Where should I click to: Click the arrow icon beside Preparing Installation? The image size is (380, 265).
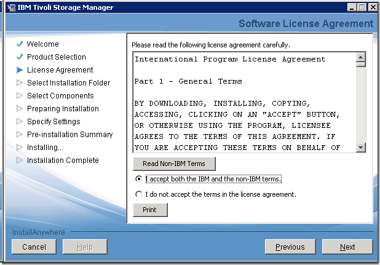pyautogui.click(x=20, y=109)
